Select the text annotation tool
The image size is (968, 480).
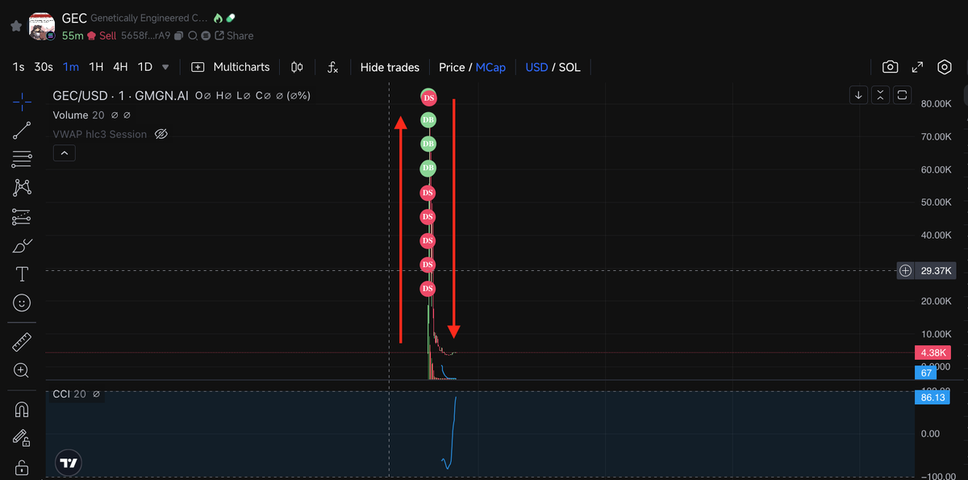tap(22, 273)
